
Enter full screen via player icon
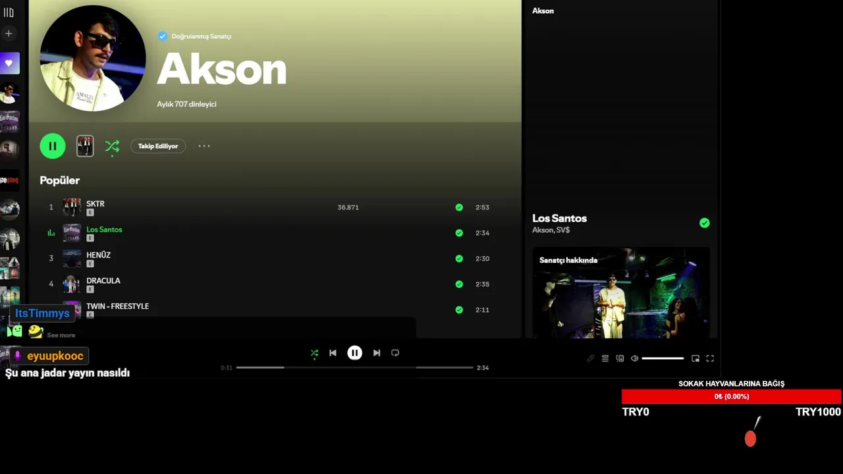pos(710,359)
